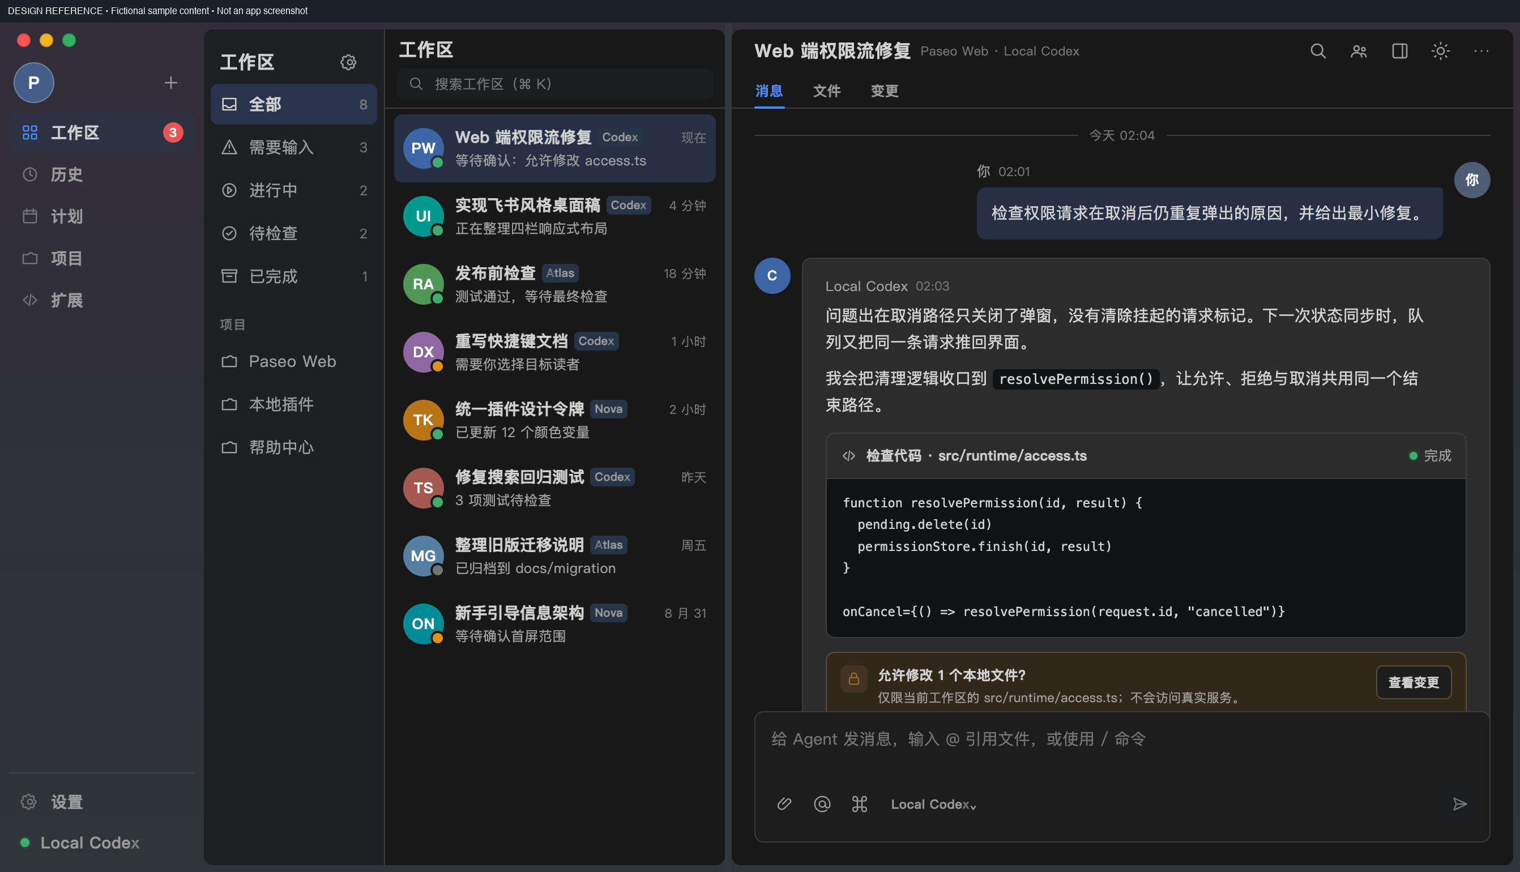Viewport: 1520px width, 872px height.
Task: Click the red 3 badge on 工作区
Action: click(173, 132)
